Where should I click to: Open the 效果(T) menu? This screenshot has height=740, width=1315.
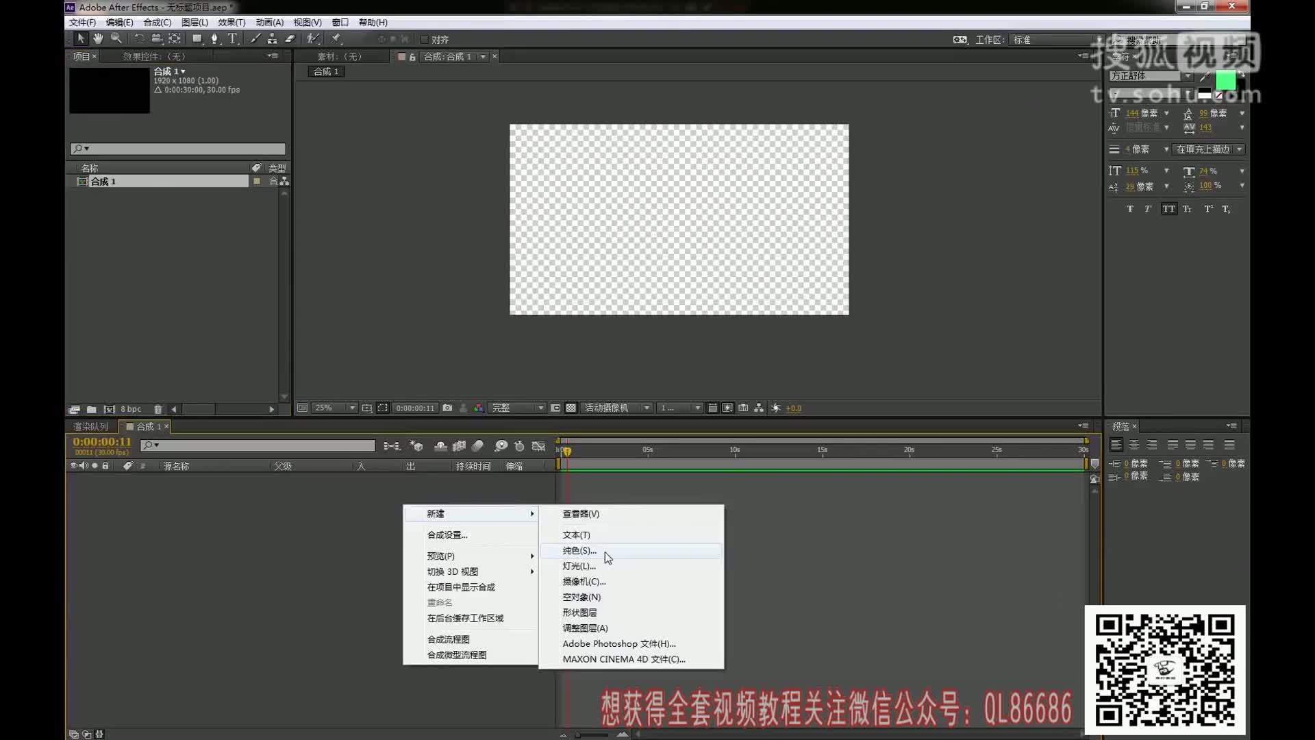231,23
